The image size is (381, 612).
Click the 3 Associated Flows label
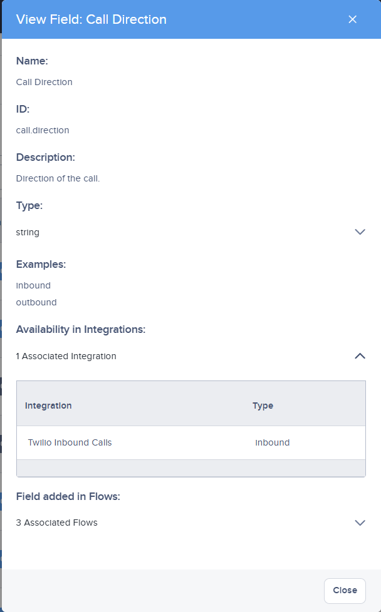[x=56, y=523]
